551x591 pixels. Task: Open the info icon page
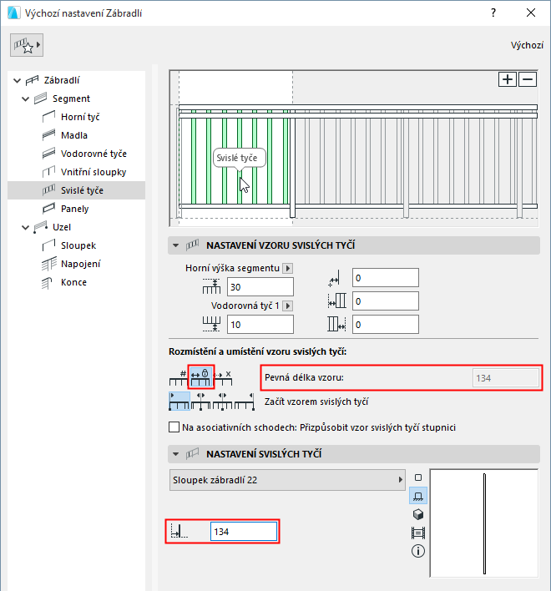coord(418,551)
